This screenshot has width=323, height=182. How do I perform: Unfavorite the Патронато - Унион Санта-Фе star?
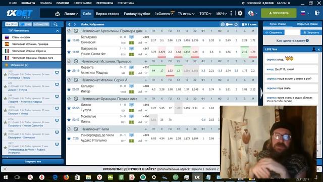[x=69, y=52]
